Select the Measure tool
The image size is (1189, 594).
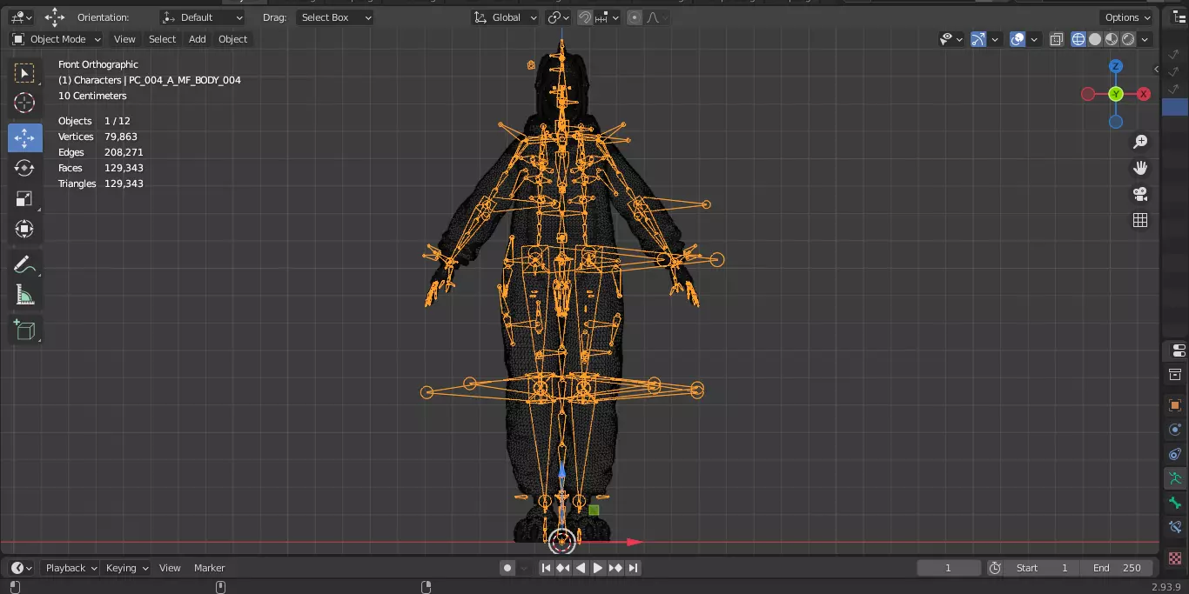24,295
